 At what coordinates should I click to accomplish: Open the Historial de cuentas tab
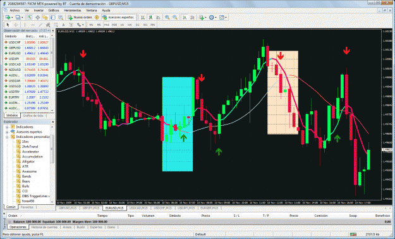pos(44,227)
